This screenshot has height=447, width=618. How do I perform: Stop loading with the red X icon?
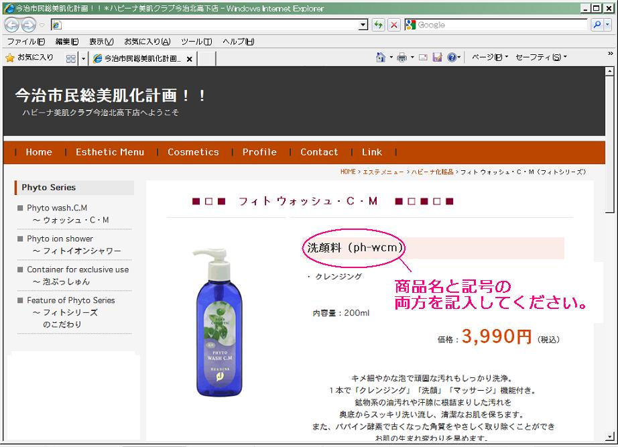point(393,25)
